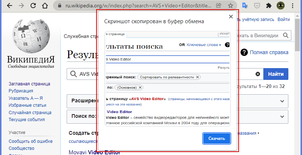Open the Extensions puzzle menu
Viewport: 302px width, 155px height.
(269, 6)
